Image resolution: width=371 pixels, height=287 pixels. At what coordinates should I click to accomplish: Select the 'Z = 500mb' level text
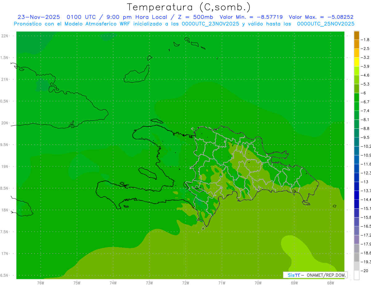click(195, 17)
